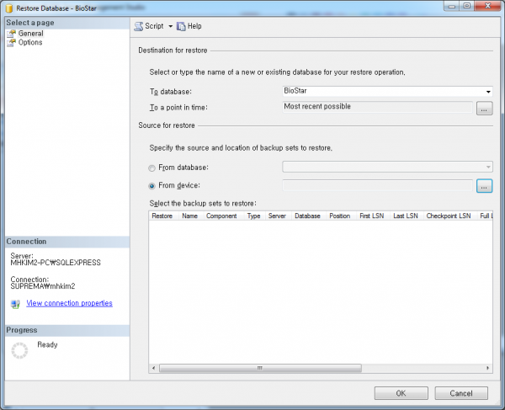The image size is (505, 410).
Task: Expand the To database dropdown
Action: click(488, 91)
